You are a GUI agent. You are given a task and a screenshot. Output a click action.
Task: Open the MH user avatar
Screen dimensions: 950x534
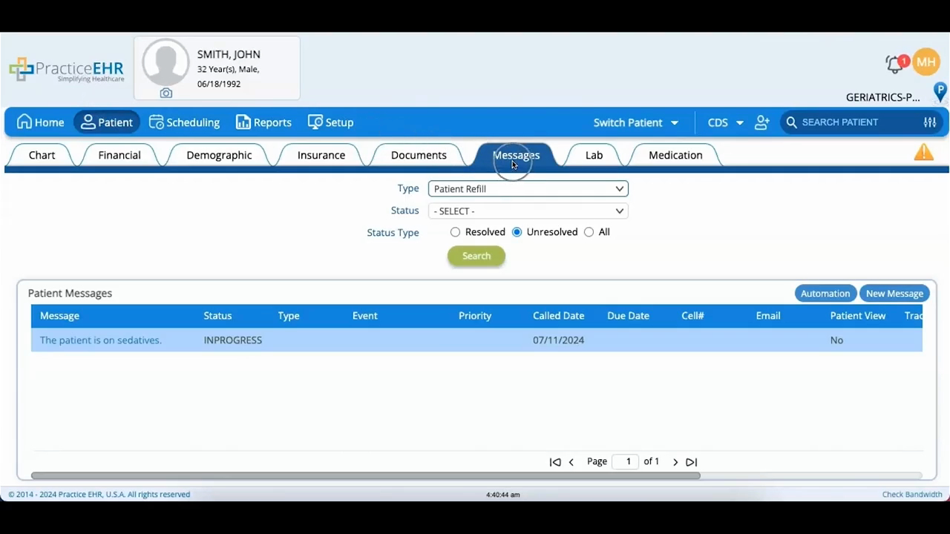tap(926, 62)
